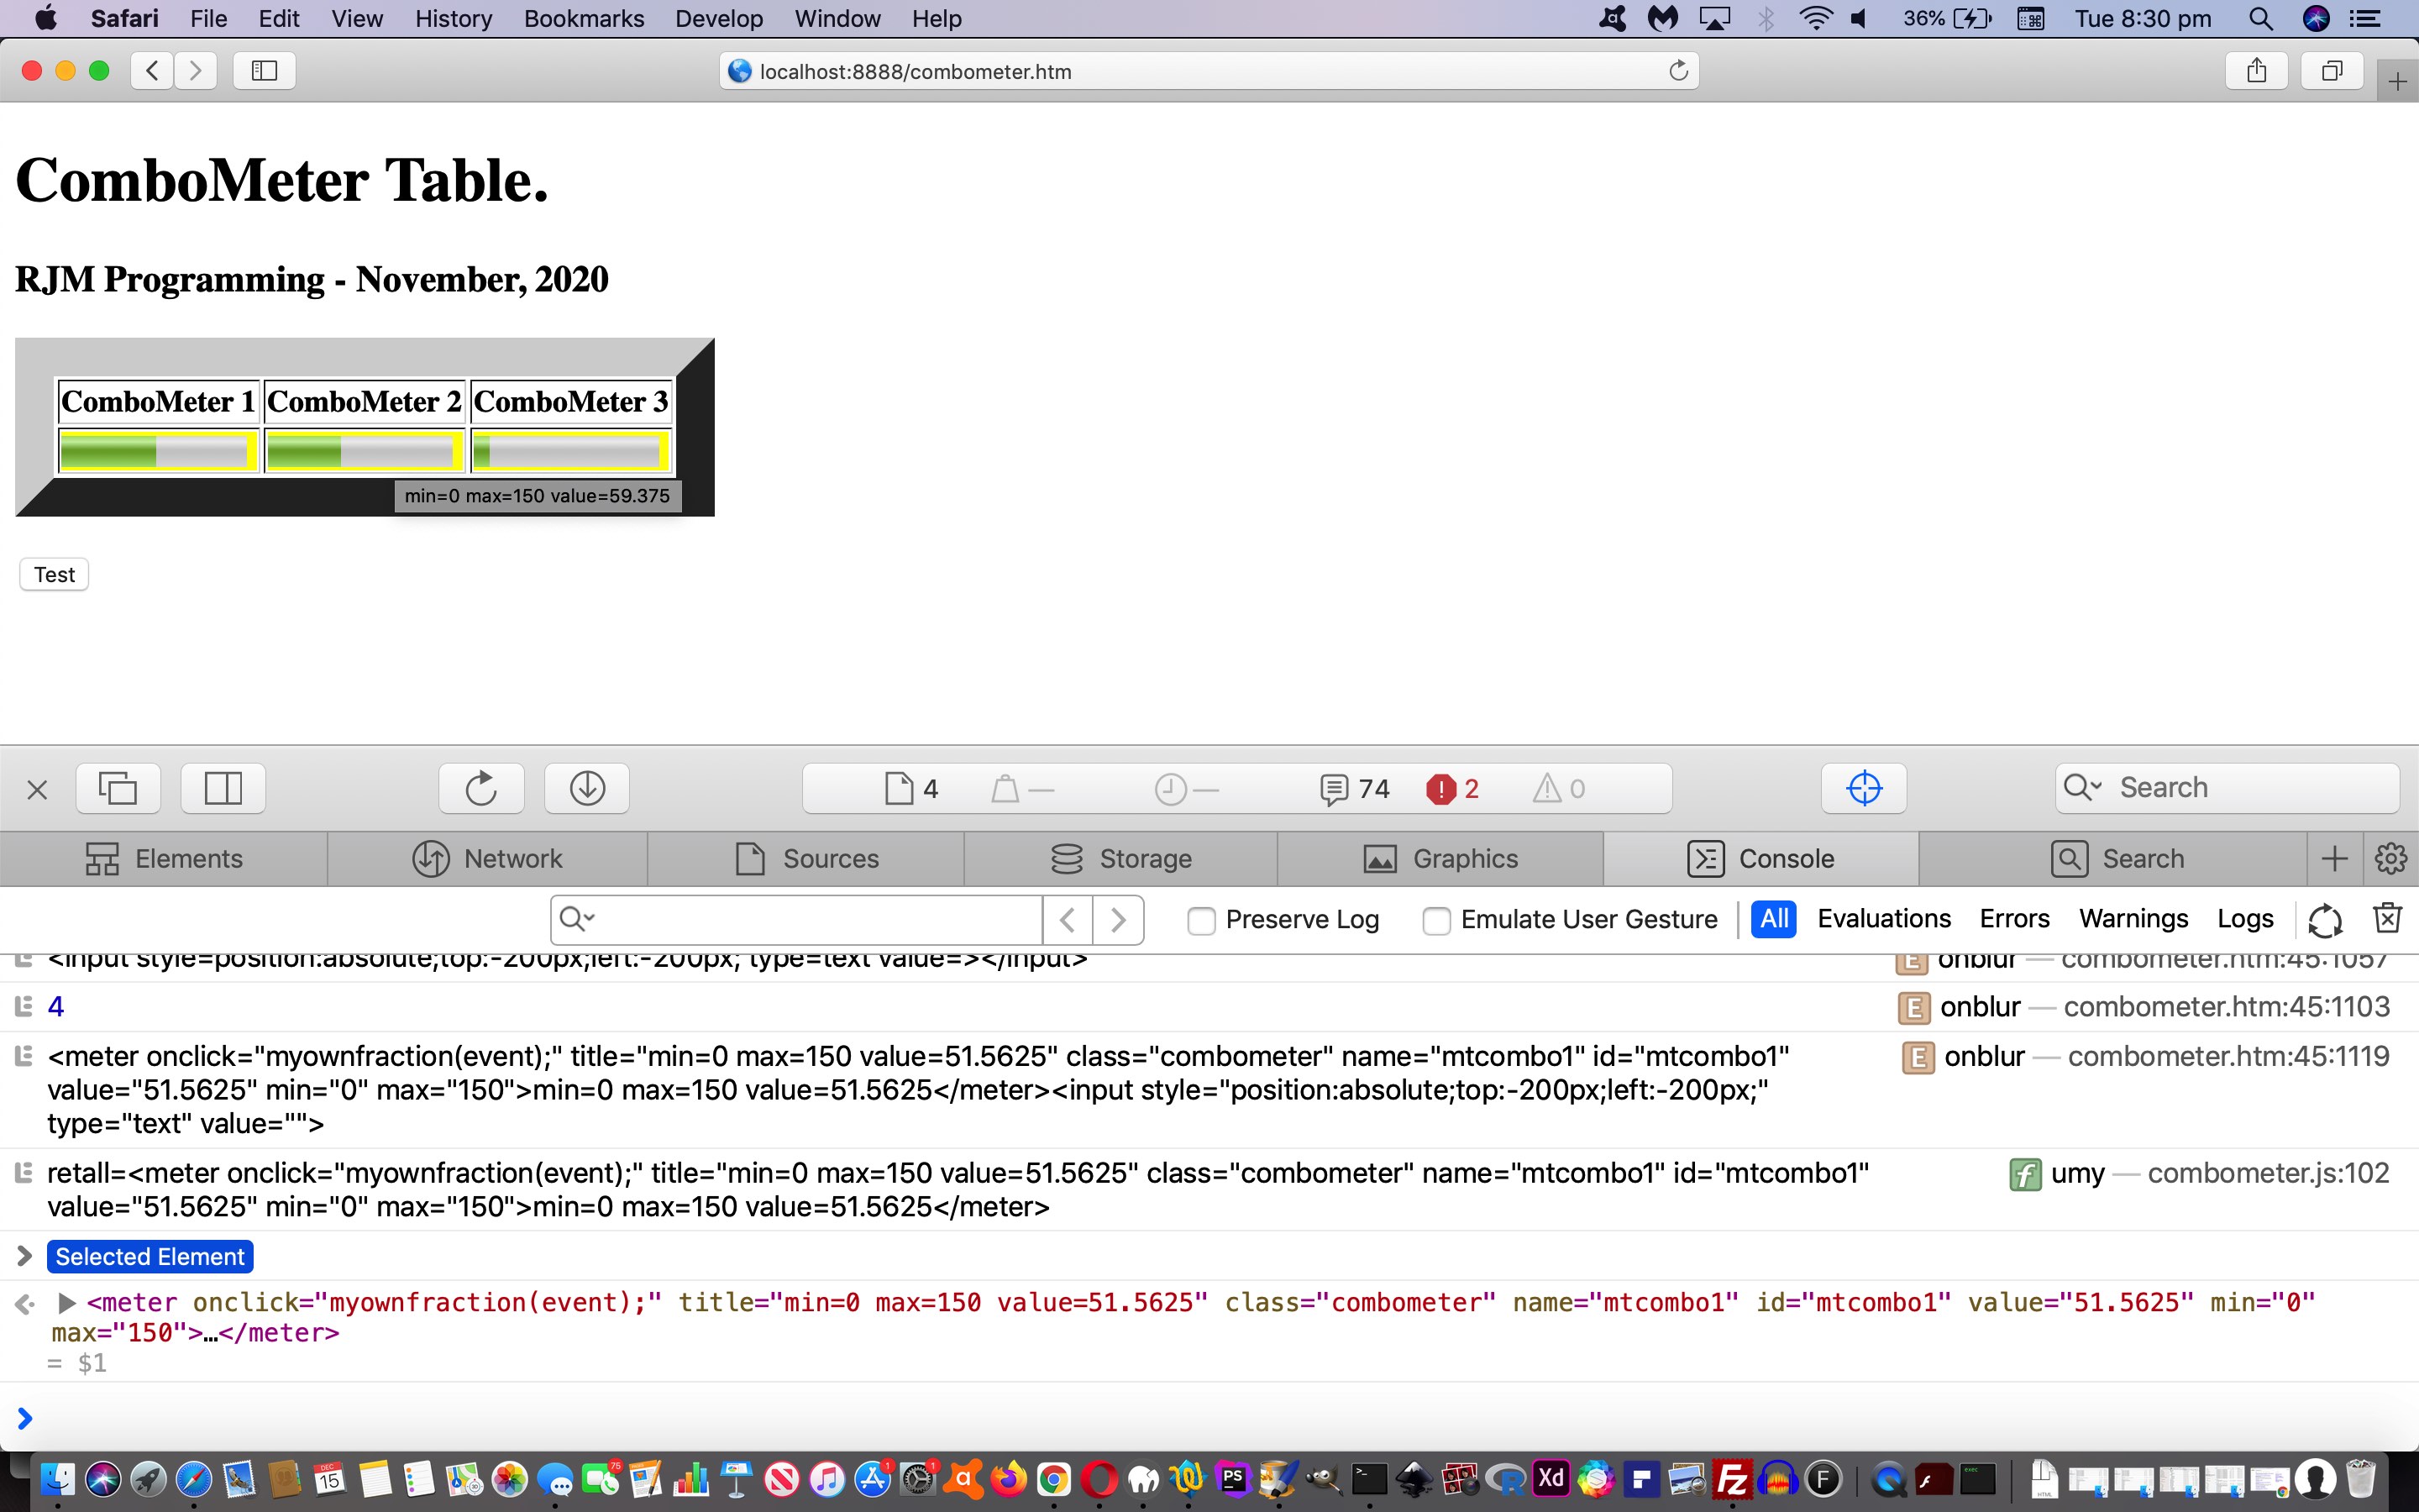This screenshot has width=2419, height=1512.
Task: Enable Emulate User Gesture toggle
Action: [x=1435, y=918]
